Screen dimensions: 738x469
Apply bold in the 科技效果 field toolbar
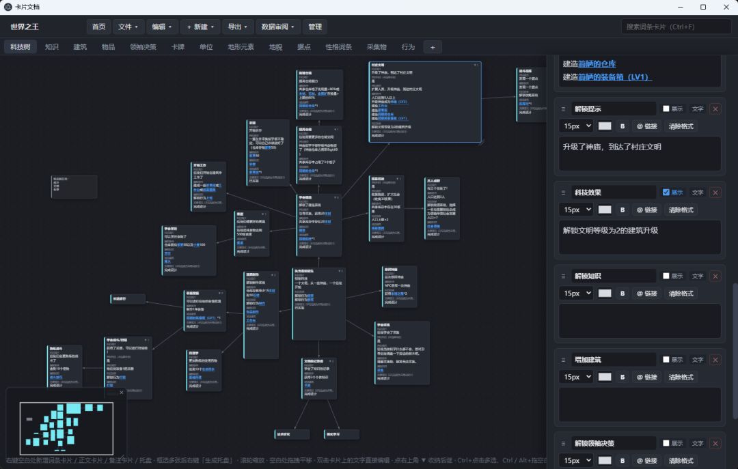[623, 210]
